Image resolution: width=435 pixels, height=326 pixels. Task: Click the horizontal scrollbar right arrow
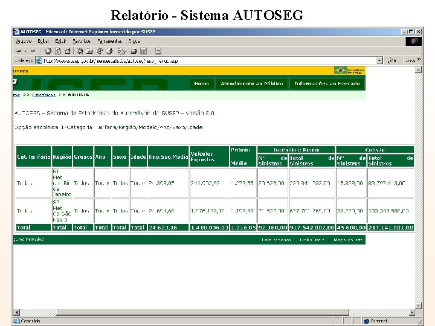pos(412,313)
